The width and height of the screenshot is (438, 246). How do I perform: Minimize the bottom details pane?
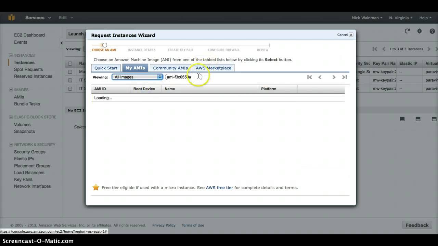click(402, 119)
